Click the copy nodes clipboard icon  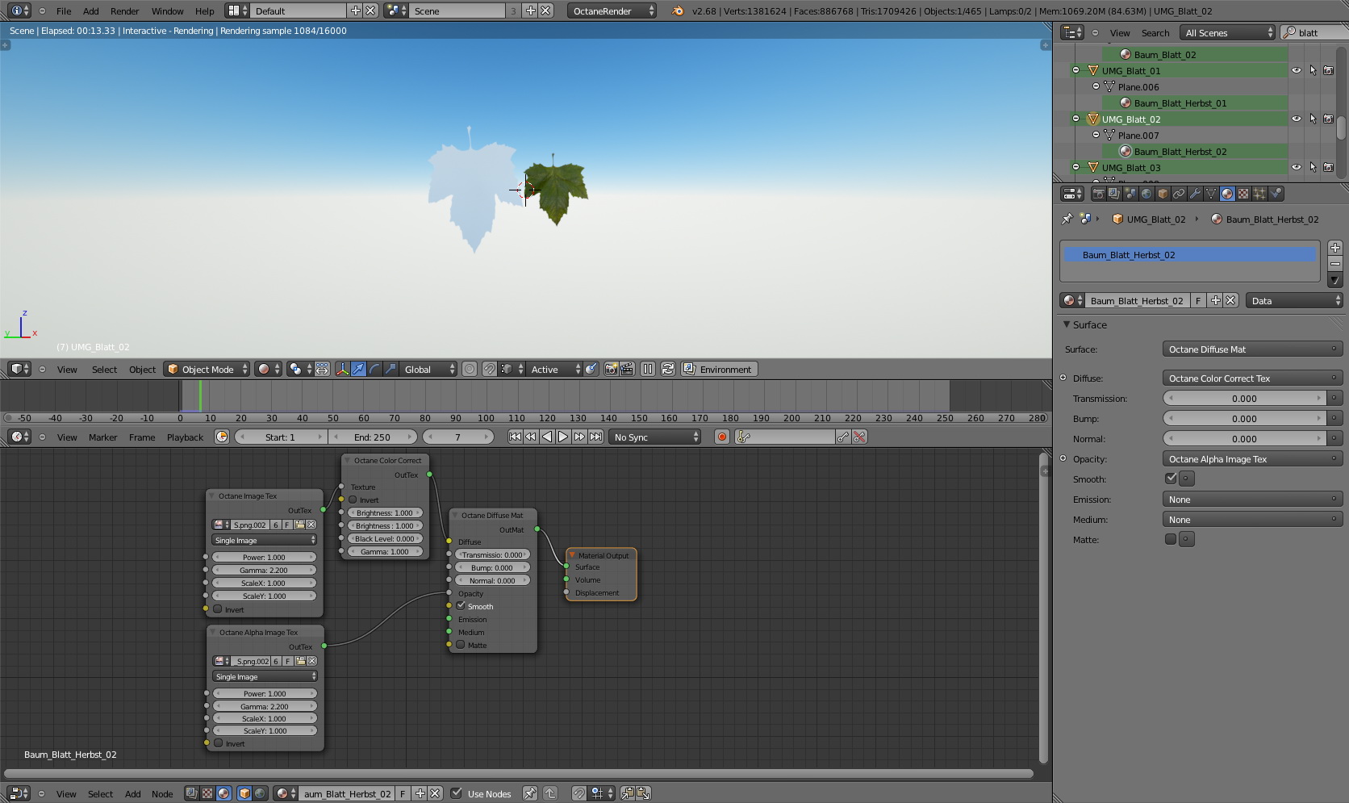point(627,793)
